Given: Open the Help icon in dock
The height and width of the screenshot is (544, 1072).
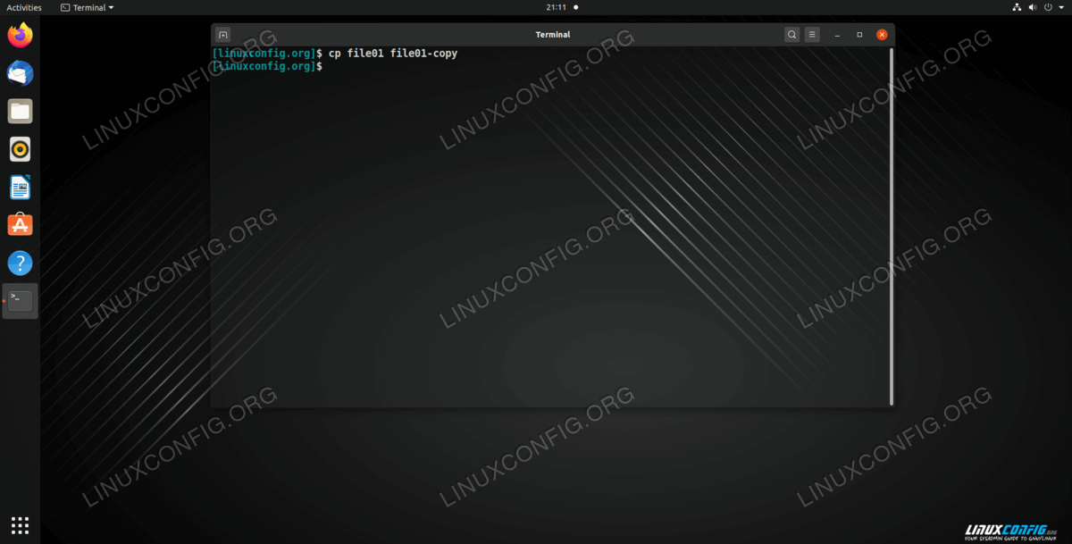Looking at the screenshot, I should [20, 263].
